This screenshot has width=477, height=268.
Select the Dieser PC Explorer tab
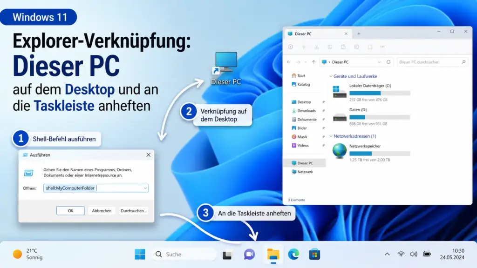[x=317, y=33]
